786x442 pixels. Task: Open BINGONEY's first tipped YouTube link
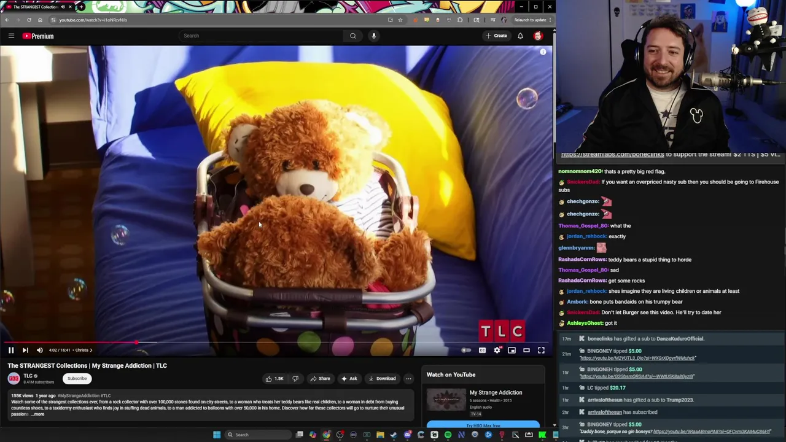[x=637, y=358]
